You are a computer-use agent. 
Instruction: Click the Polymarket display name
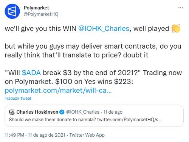(36, 8)
